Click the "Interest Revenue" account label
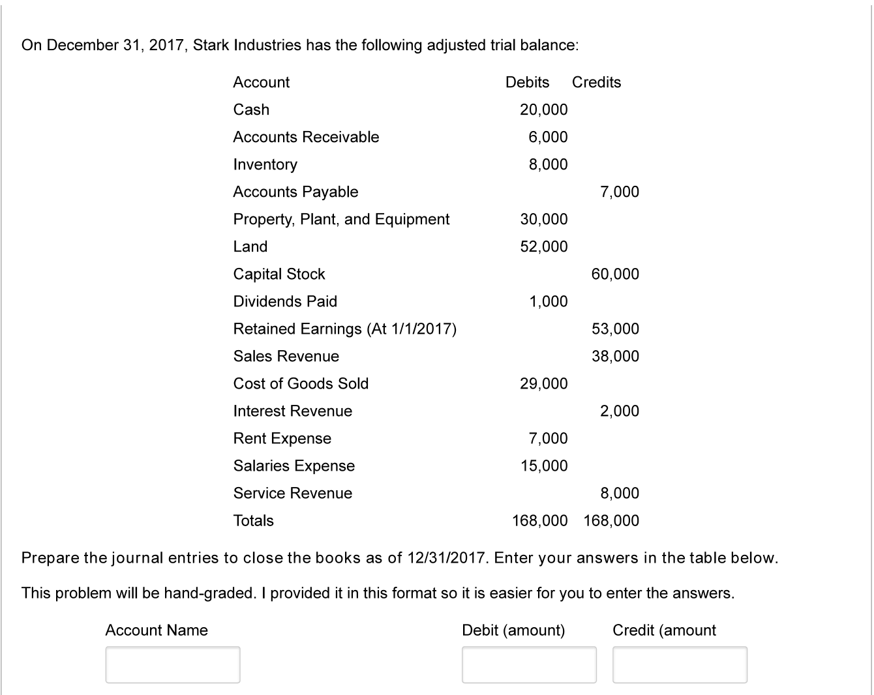This screenshot has height=695, width=874. click(x=293, y=411)
